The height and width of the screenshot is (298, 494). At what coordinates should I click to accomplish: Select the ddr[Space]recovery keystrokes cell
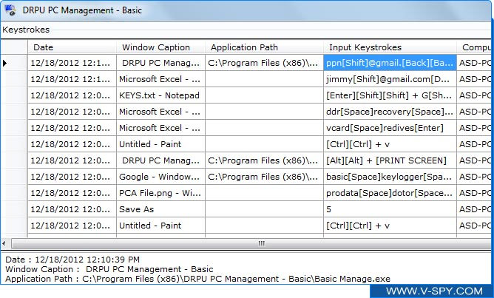click(390, 112)
